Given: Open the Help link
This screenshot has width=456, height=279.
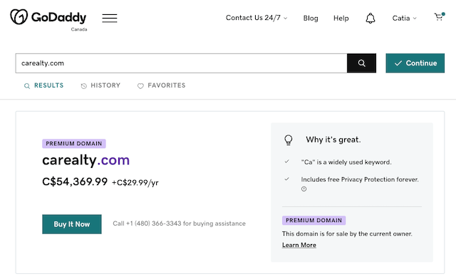Looking at the screenshot, I should [x=341, y=19].
